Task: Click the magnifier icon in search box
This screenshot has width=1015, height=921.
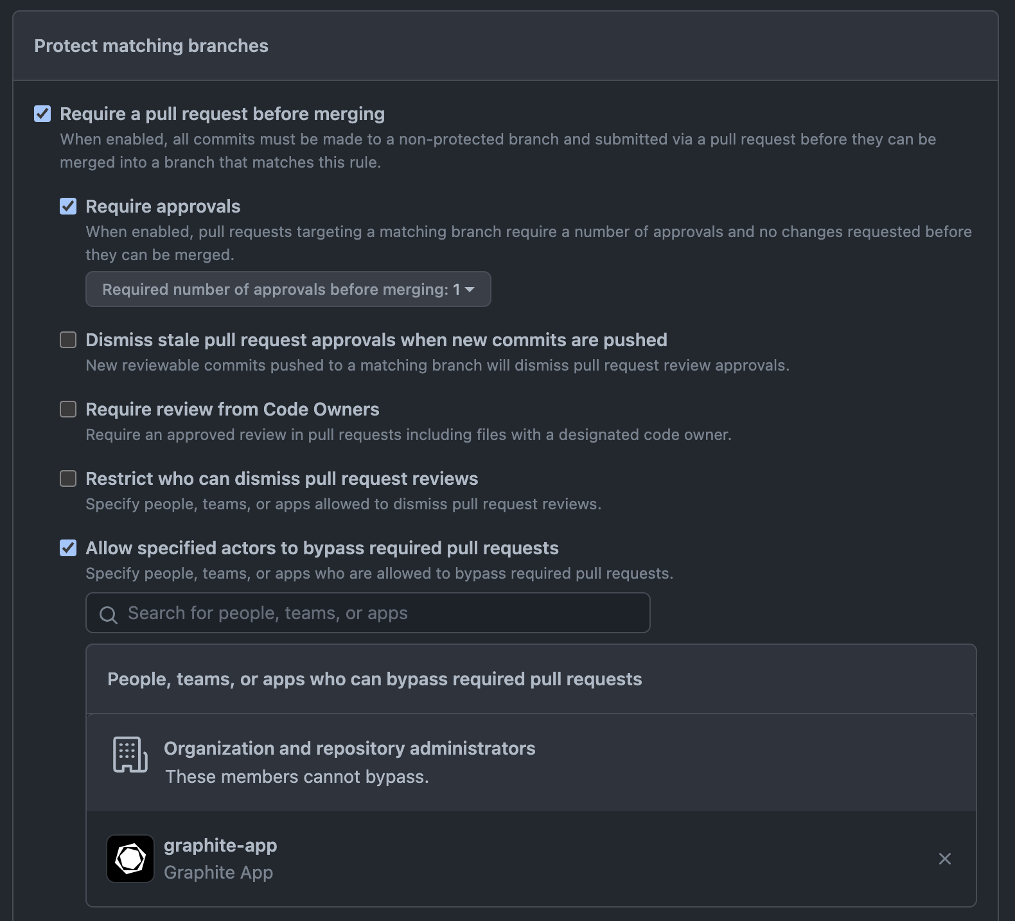Action: coord(109,615)
